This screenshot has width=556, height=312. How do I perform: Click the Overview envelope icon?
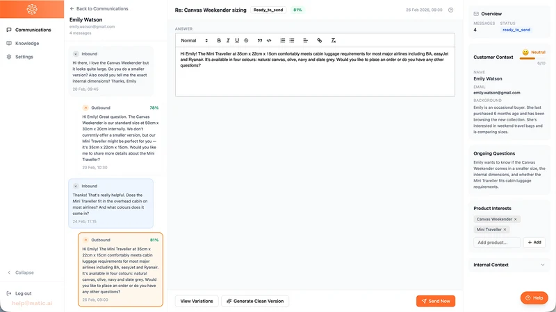[476, 14]
